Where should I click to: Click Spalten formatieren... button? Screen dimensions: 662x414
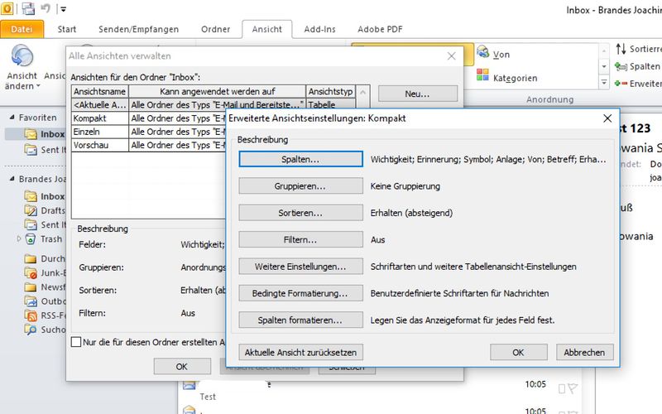(x=300, y=320)
